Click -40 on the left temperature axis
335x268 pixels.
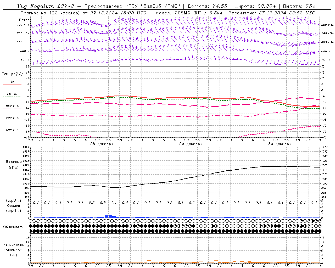coord(27,138)
